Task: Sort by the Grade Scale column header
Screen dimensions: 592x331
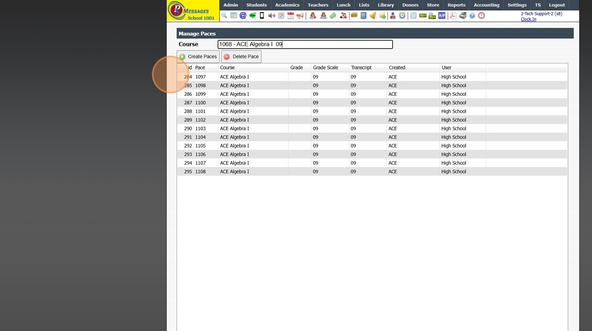Action: 326,68
